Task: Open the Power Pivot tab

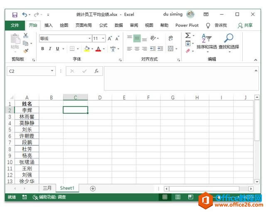Action: click(187, 25)
